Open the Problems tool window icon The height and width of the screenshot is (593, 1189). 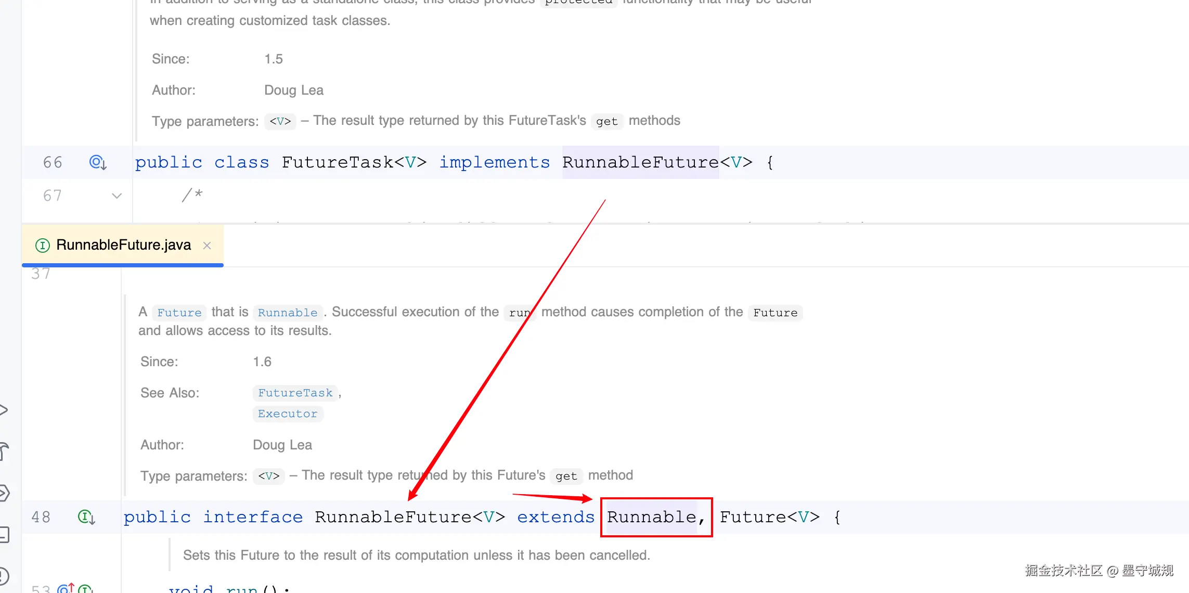tap(3, 576)
